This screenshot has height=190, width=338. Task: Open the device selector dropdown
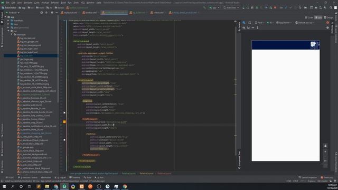[231, 7]
